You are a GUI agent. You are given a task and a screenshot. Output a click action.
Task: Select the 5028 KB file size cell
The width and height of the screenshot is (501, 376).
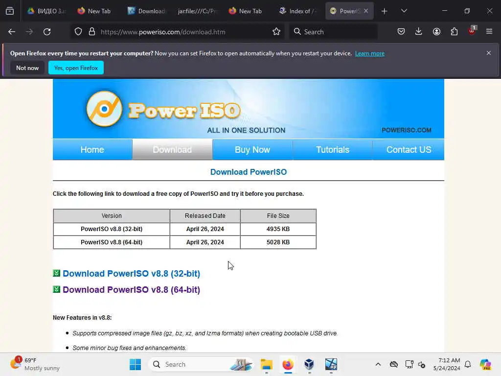tap(278, 242)
